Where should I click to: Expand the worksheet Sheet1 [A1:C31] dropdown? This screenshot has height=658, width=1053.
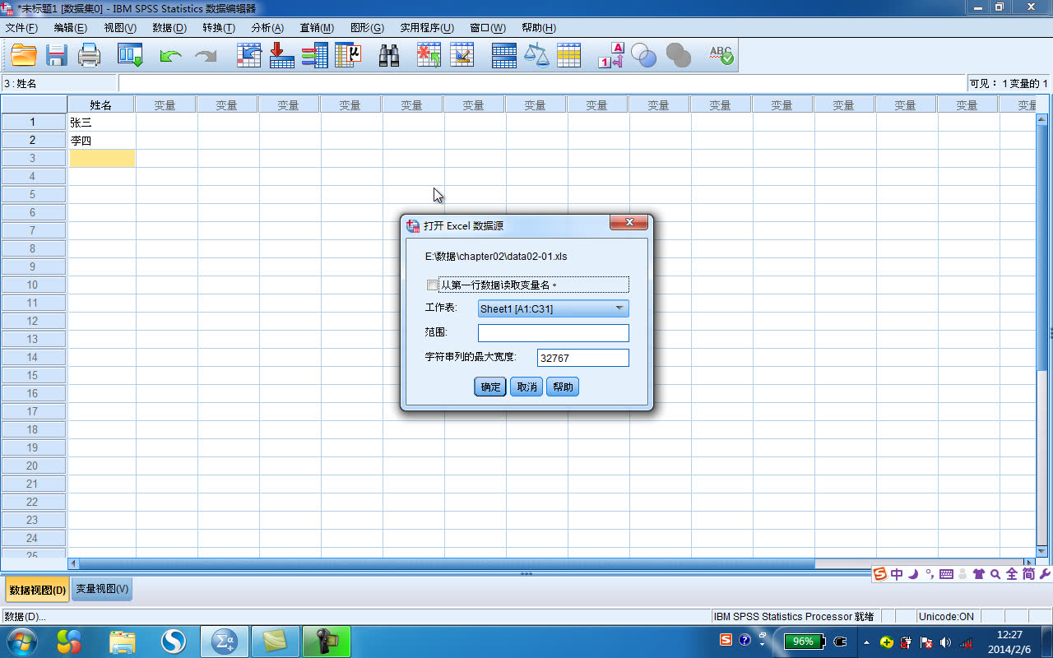(554, 309)
